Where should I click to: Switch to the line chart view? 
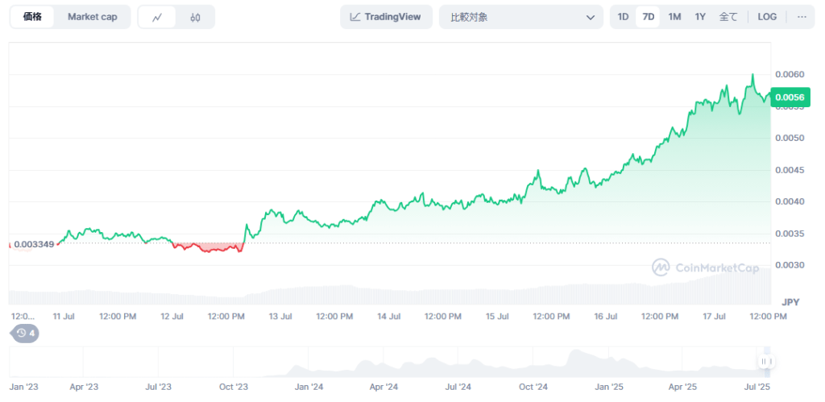coord(157,17)
